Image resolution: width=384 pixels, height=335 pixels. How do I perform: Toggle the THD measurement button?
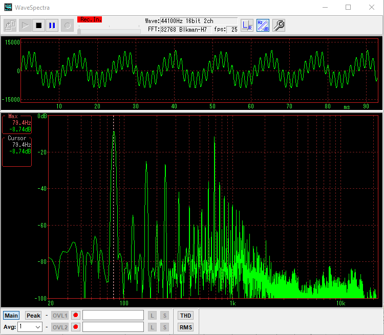[186, 316]
